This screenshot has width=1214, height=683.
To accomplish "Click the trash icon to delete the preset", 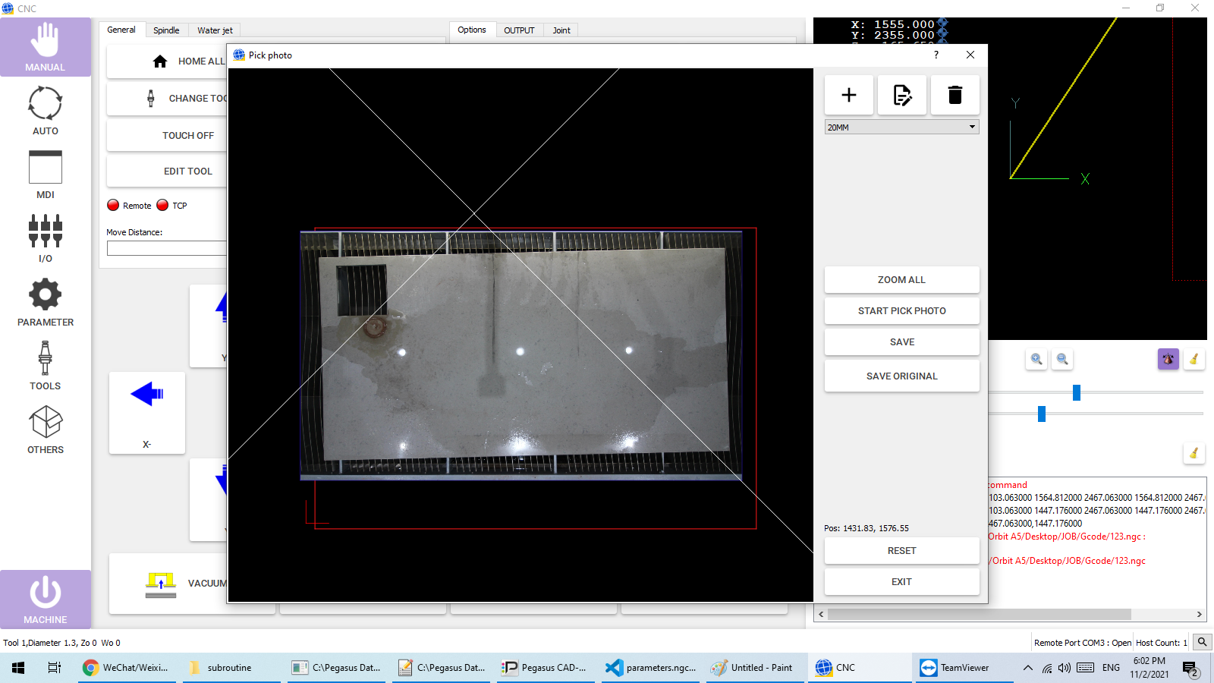I will click(x=955, y=95).
